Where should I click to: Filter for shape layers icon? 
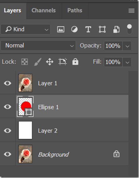click(102, 29)
